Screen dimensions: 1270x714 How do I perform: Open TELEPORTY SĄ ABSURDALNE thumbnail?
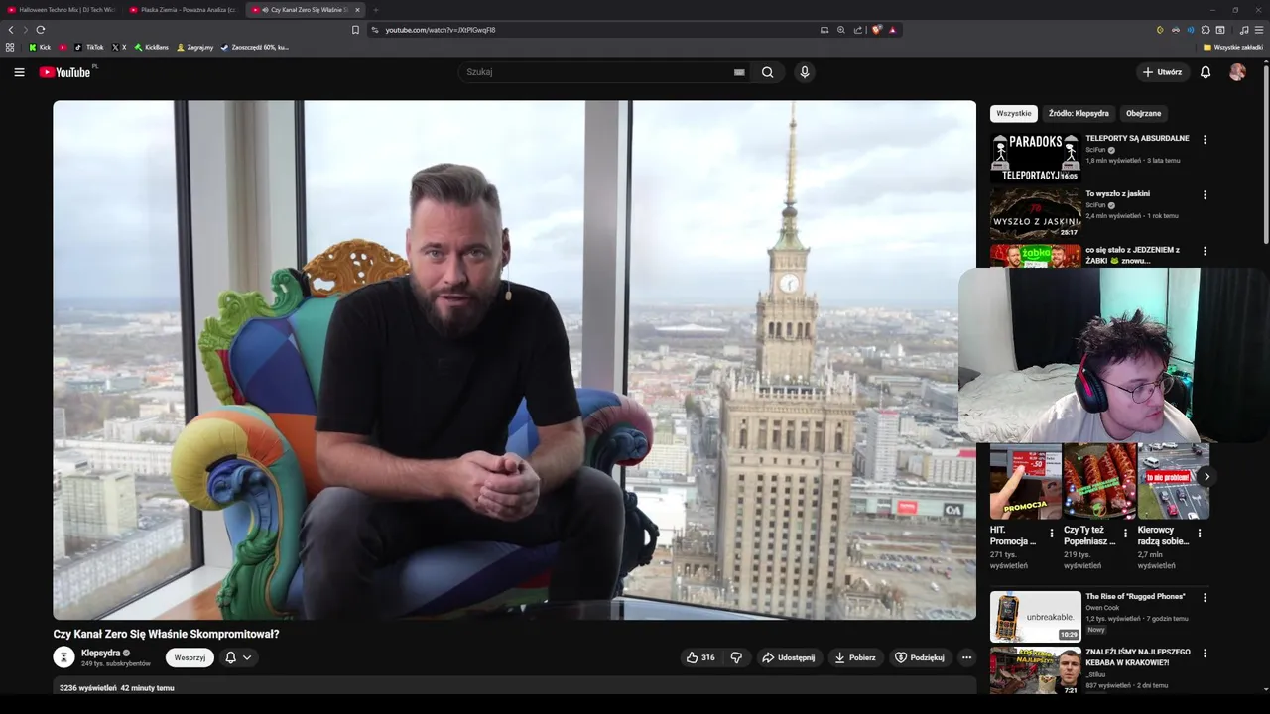coord(1036,157)
